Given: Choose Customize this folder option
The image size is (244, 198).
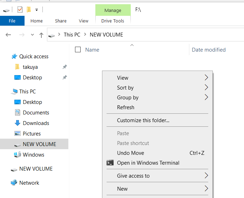Looking at the screenshot, I should click(x=143, y=120).
